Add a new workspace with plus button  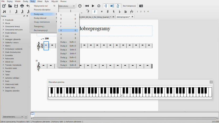[26, 117]
